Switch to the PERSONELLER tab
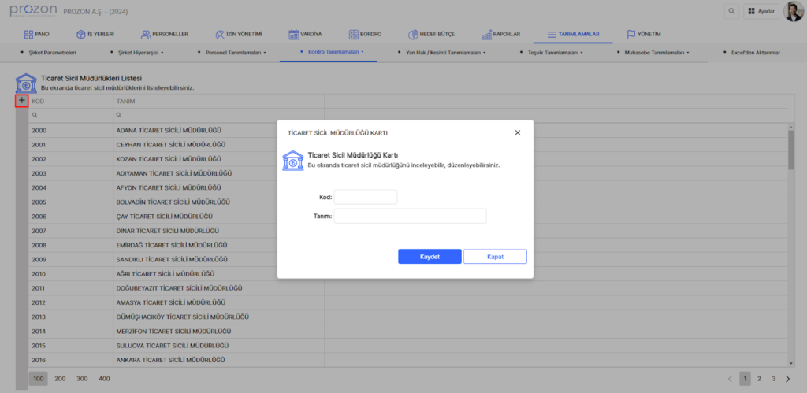Image resolution: width=807 pixels, height=393 pixels. tap(164, 35)
